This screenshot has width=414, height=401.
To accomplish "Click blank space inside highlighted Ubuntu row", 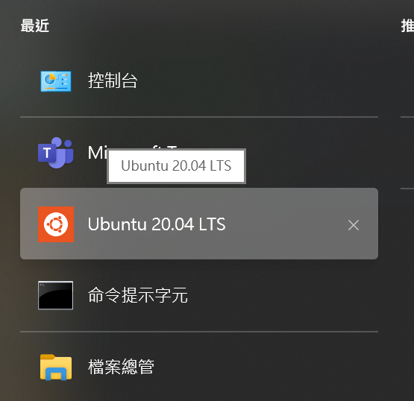I will [285, 224].
